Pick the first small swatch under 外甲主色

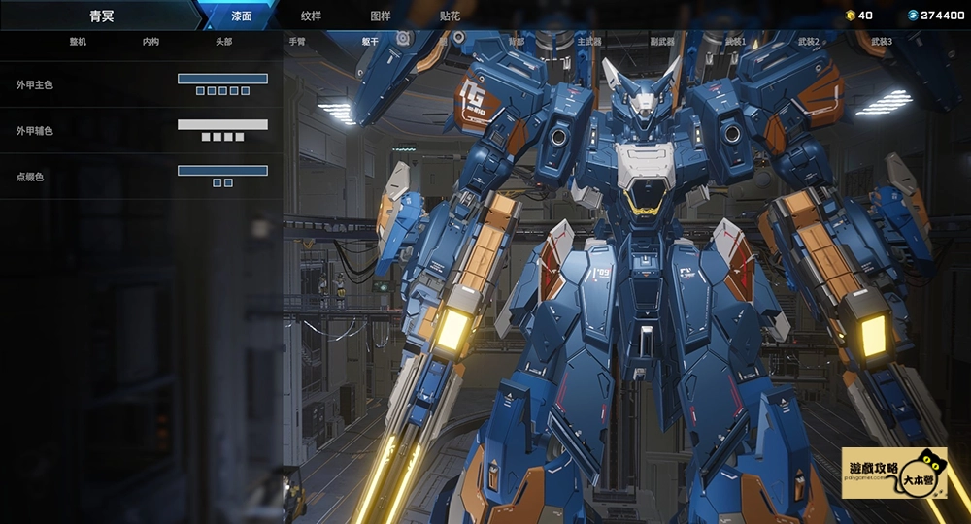tap(200, 91)
